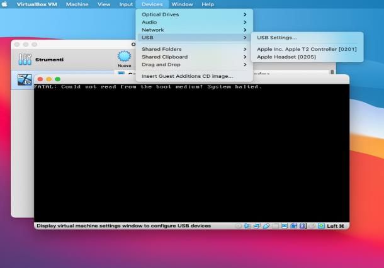This screenshot has width=384, height=268.
Task: Click the Nuova new machine icon
Action: click(x=124, y=57)
